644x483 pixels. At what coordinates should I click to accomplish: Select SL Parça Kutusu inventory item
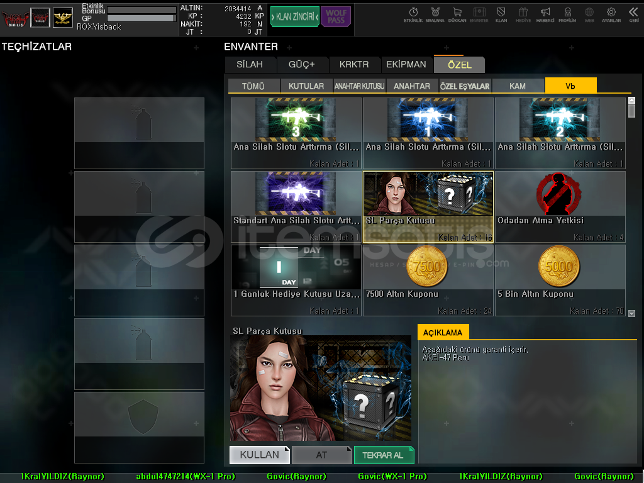428,206
